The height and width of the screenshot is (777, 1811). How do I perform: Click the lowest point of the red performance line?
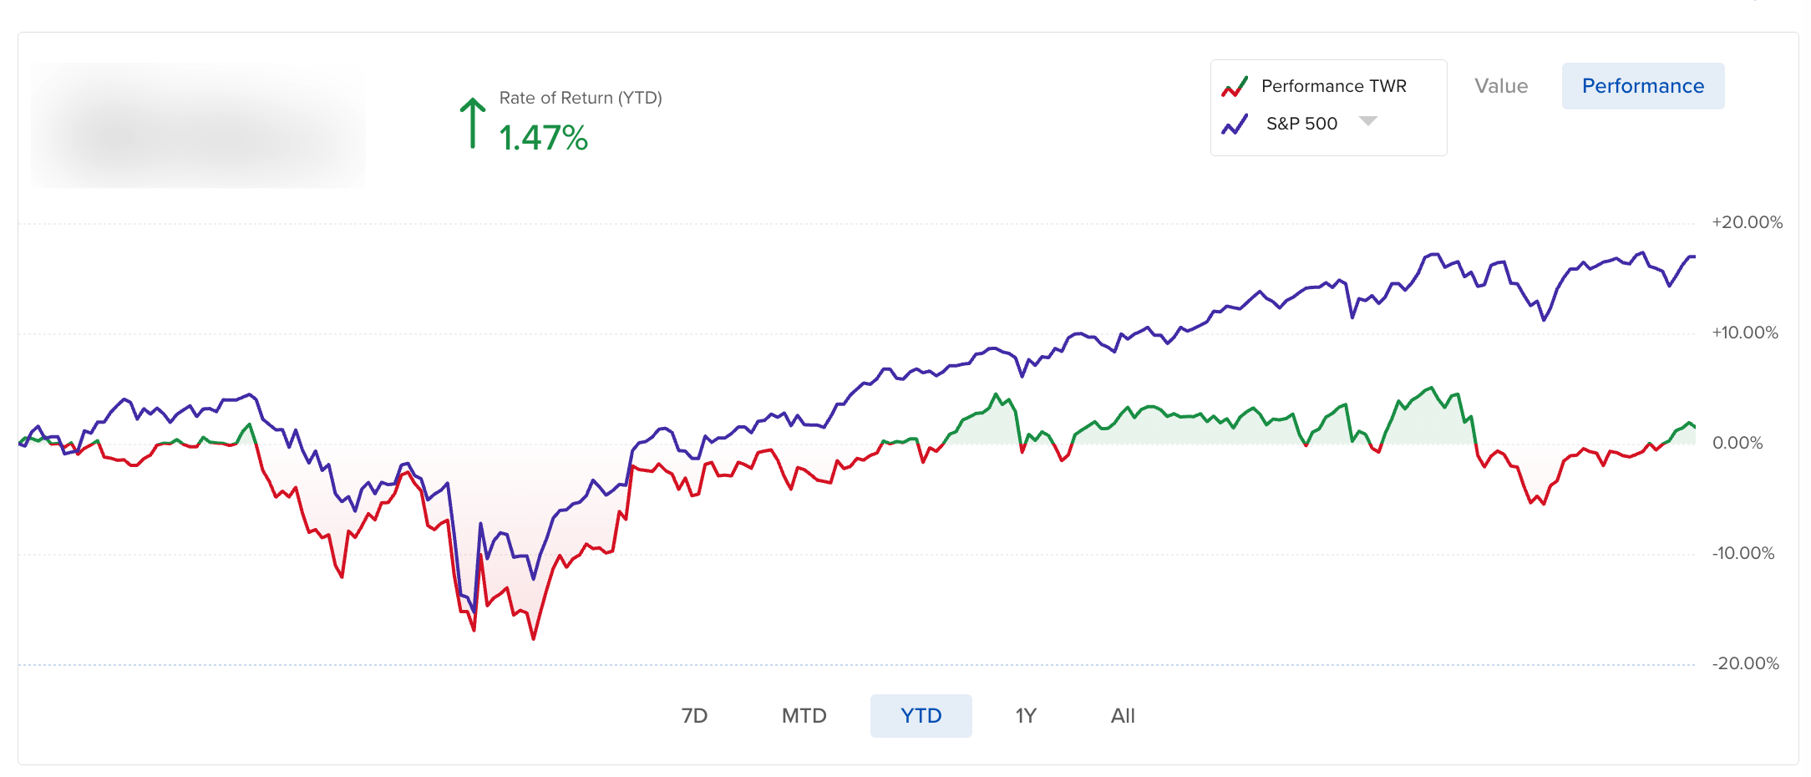534,639
